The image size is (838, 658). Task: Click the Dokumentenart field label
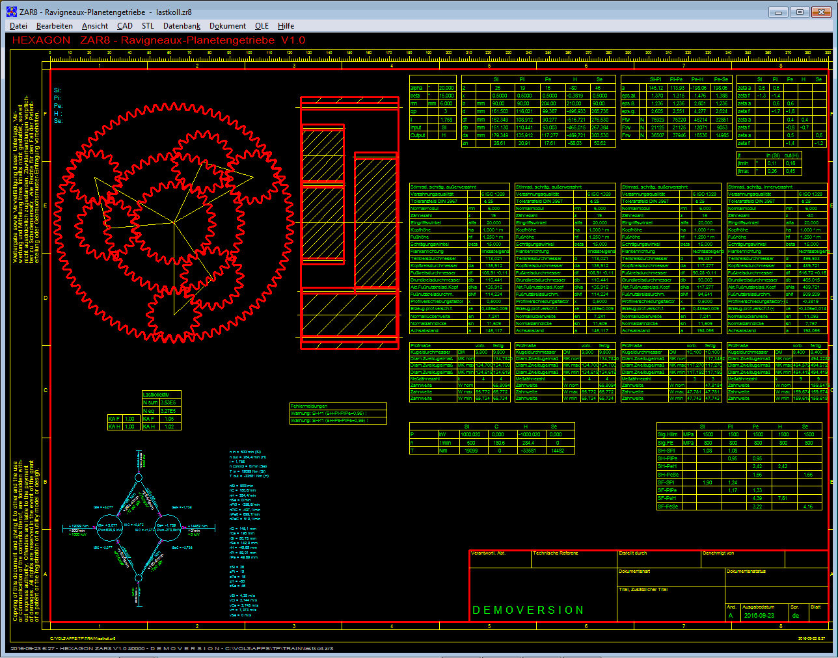(634, 572)
